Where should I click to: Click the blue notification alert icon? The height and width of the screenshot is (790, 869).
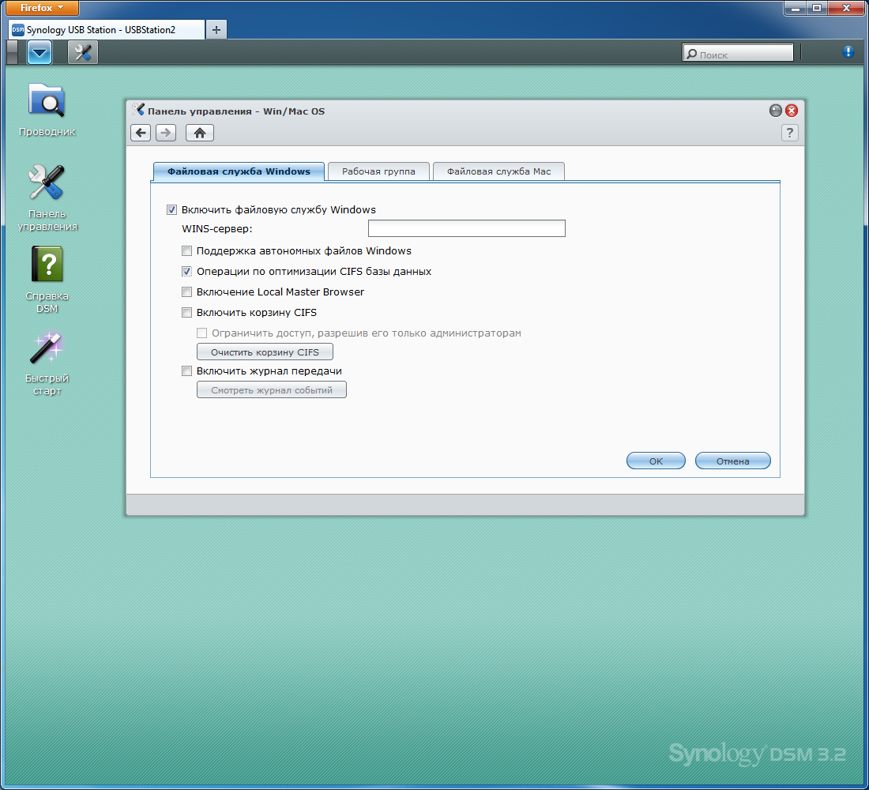pyautogui.click(x=848, y=52)
